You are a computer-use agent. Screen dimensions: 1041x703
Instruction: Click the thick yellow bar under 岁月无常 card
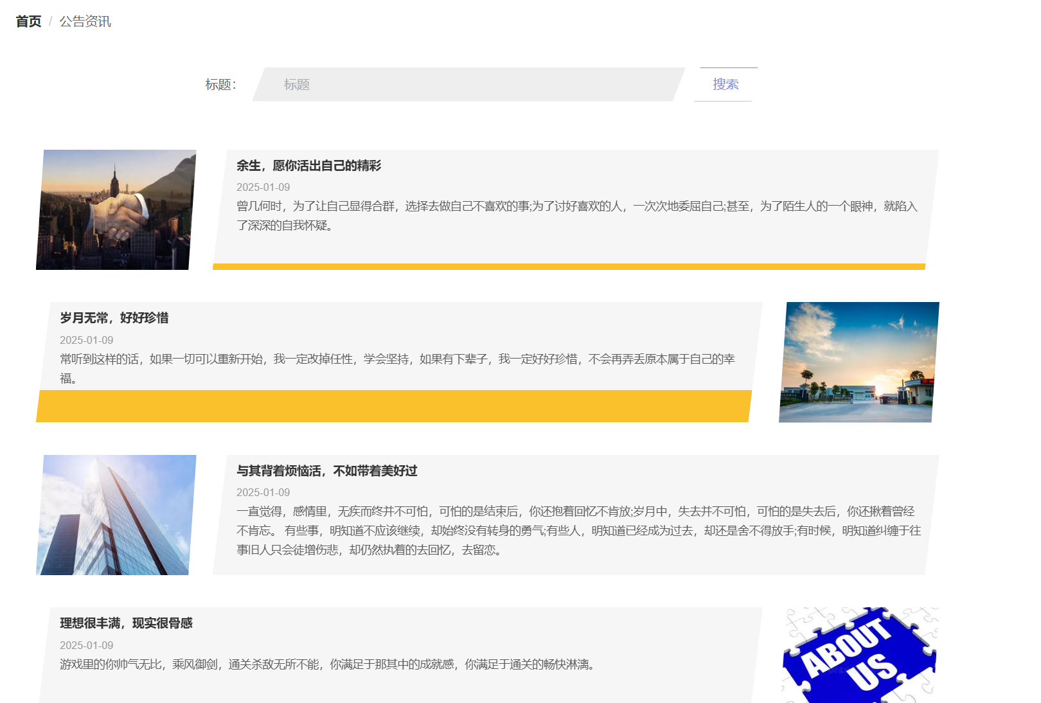click(393, 406)
